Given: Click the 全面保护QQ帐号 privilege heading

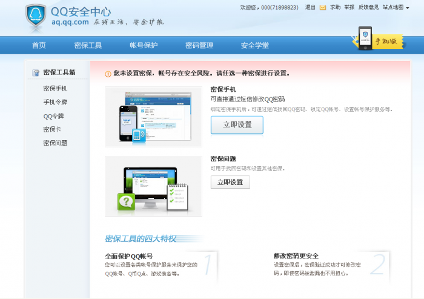Looking at the screenshot, I should click(129, 256).
